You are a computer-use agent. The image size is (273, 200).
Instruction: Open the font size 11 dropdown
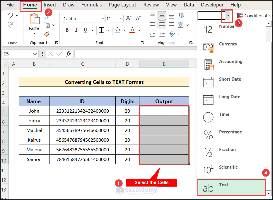point(121,18)
